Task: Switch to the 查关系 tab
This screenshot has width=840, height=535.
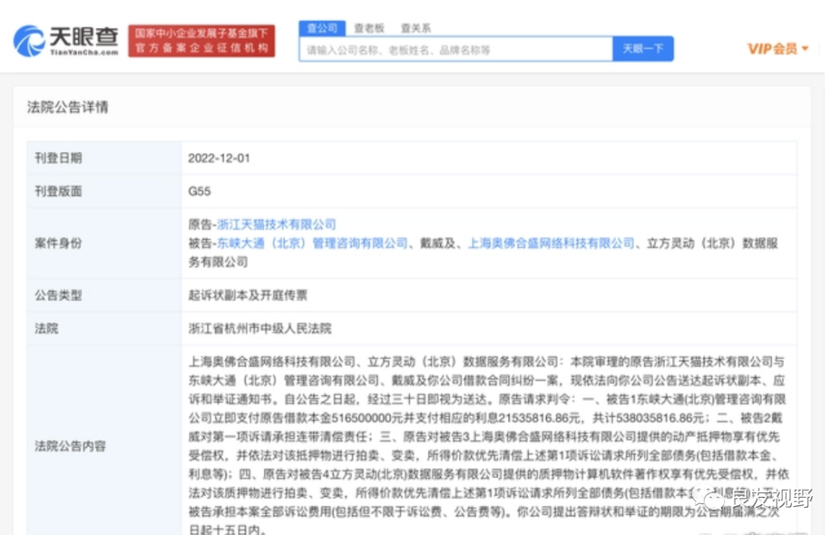Action: (415, 28)
